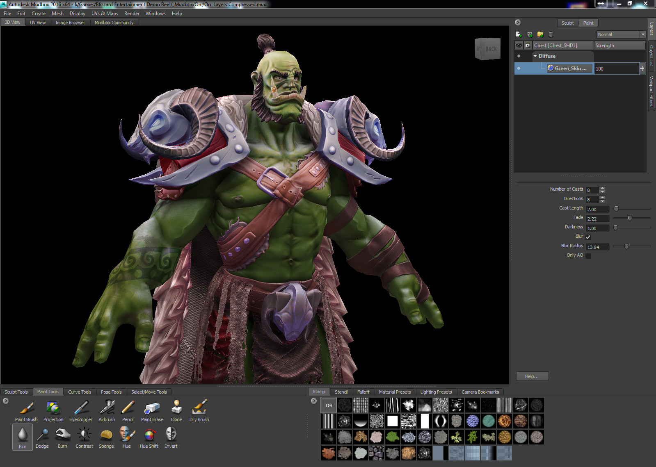656x467 pixels.
Task: Open the Stencil tab
Action: 341,392
